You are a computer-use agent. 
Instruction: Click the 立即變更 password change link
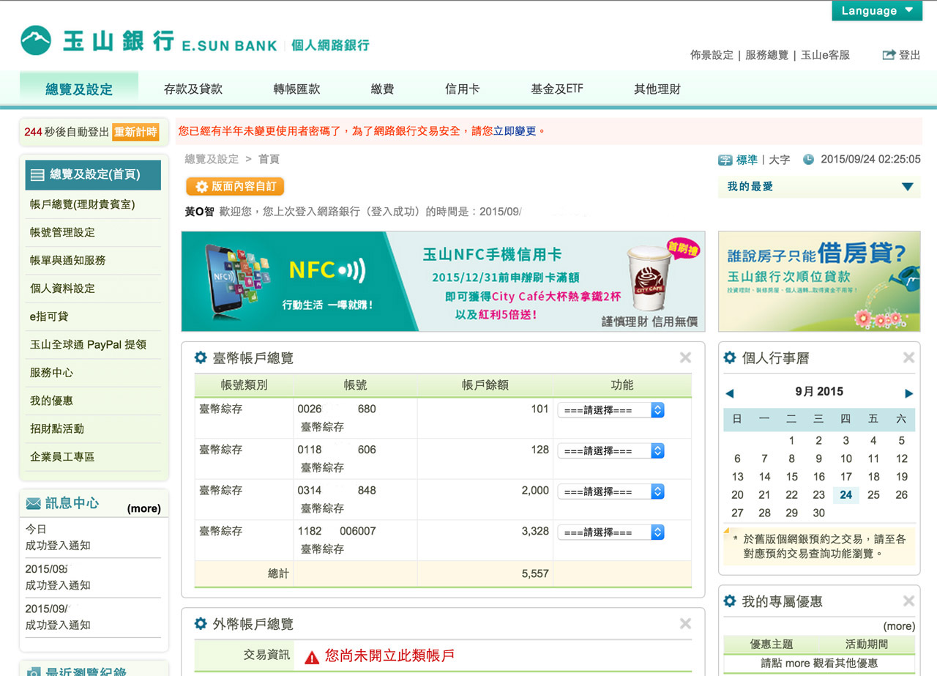point(516,131)
